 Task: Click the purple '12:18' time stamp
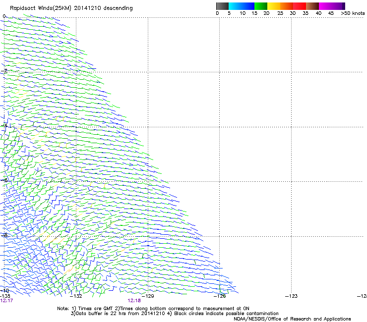(134, 301)
